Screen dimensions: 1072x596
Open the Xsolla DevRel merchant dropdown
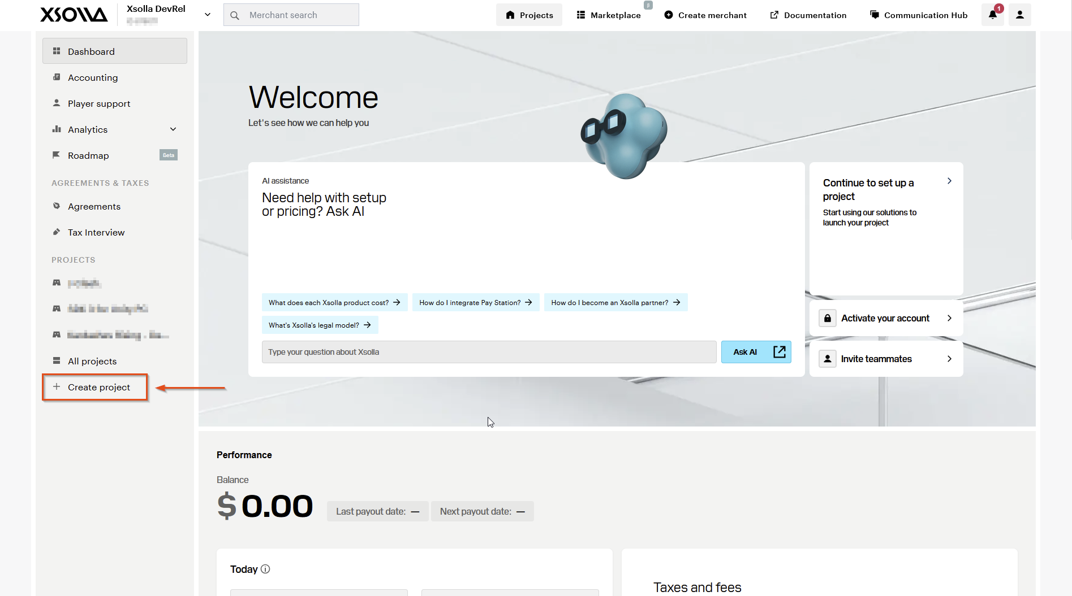click(x=208, y=15)
